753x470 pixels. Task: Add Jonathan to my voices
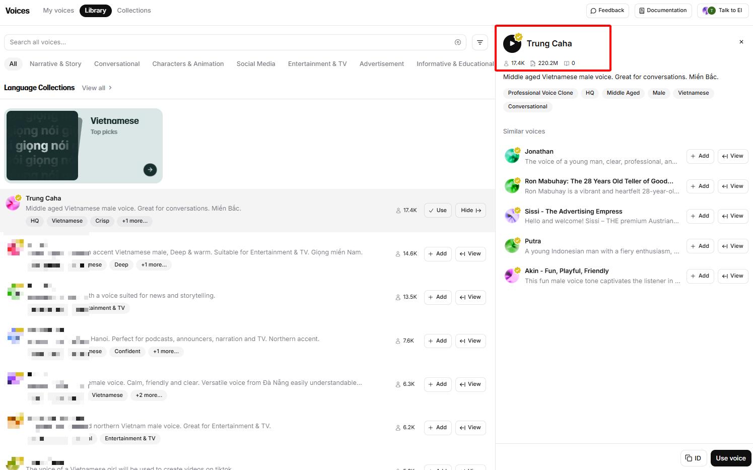click(x=700, y=156)
